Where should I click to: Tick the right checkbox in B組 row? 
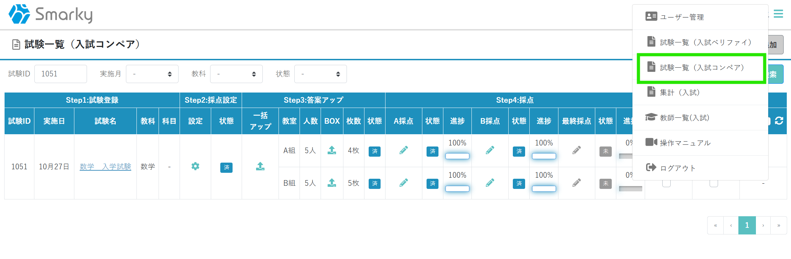714,183
